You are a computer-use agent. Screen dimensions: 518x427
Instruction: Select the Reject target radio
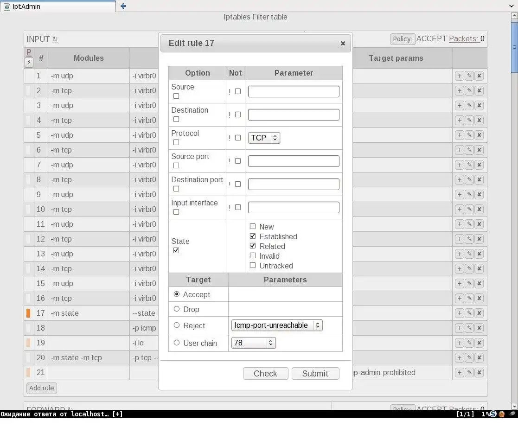tap(177, 325)
